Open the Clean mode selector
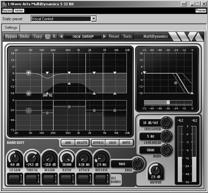This screenshot has width=208, height=193. pos(151,150)
